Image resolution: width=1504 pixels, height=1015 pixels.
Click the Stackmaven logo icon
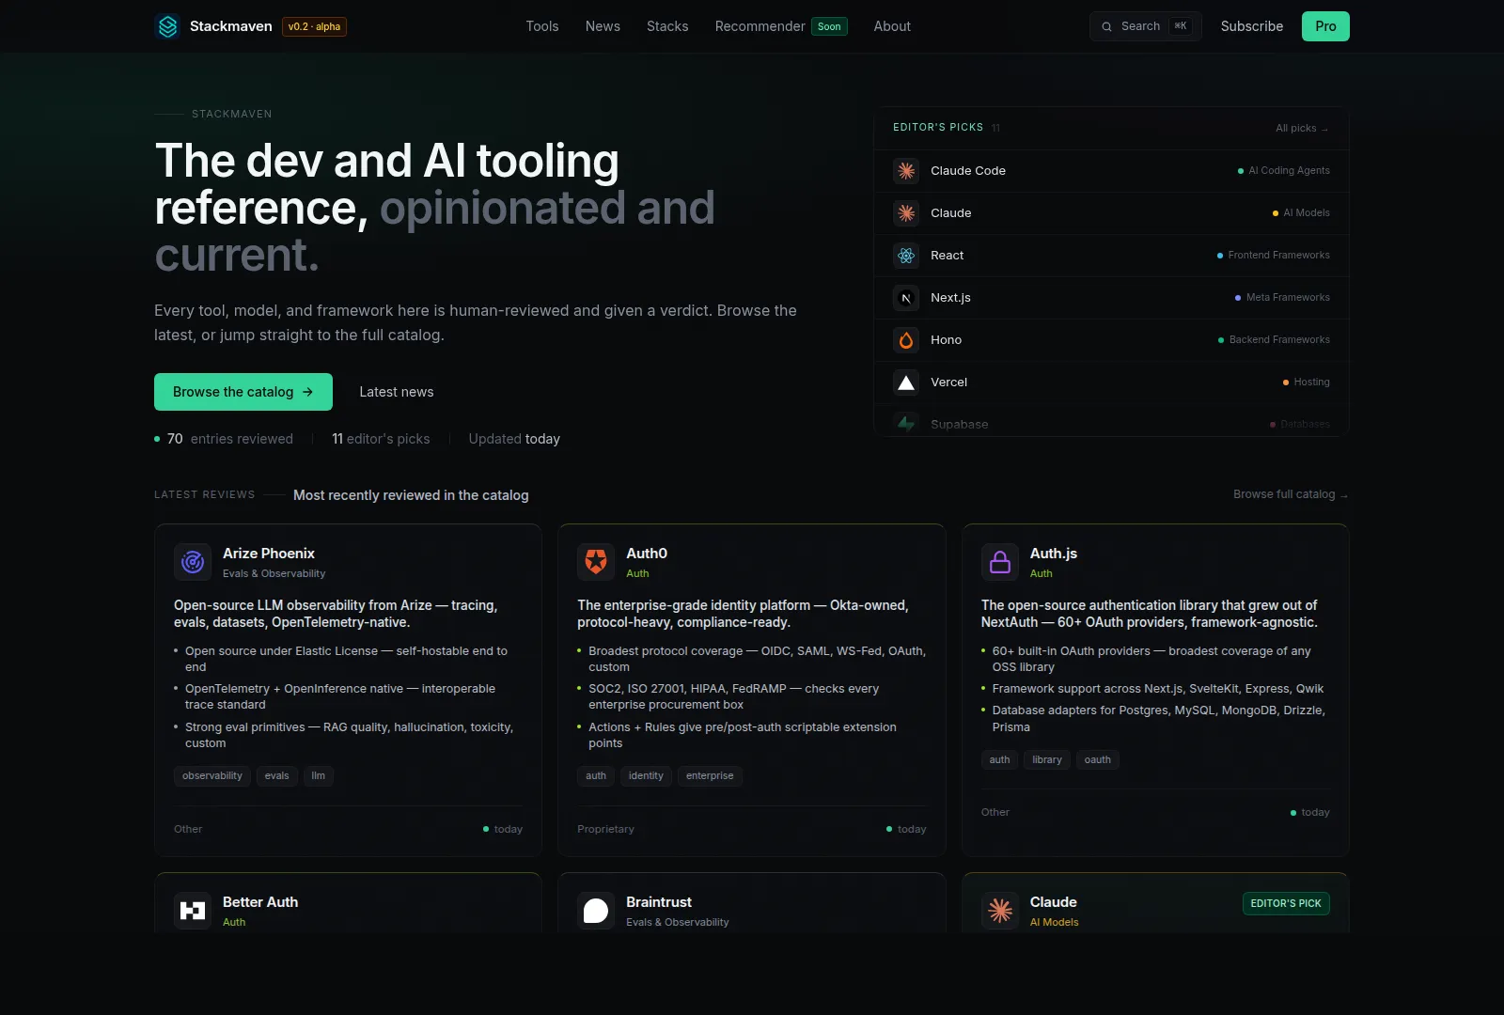pos(167,26)
